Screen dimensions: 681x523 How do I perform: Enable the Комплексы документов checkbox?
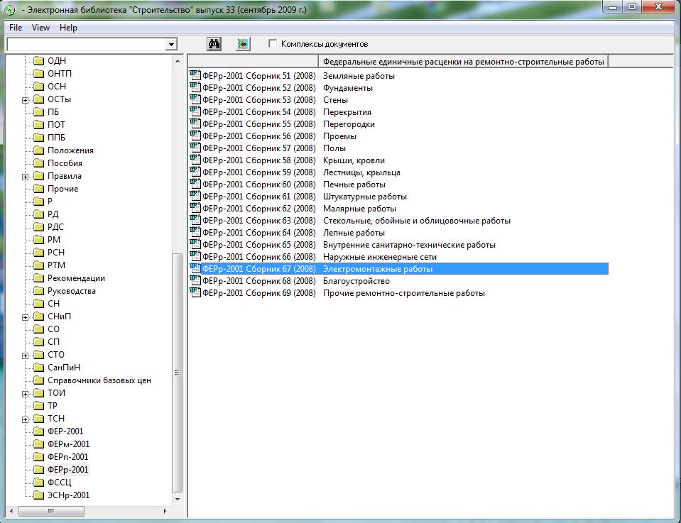pos(272,43)
